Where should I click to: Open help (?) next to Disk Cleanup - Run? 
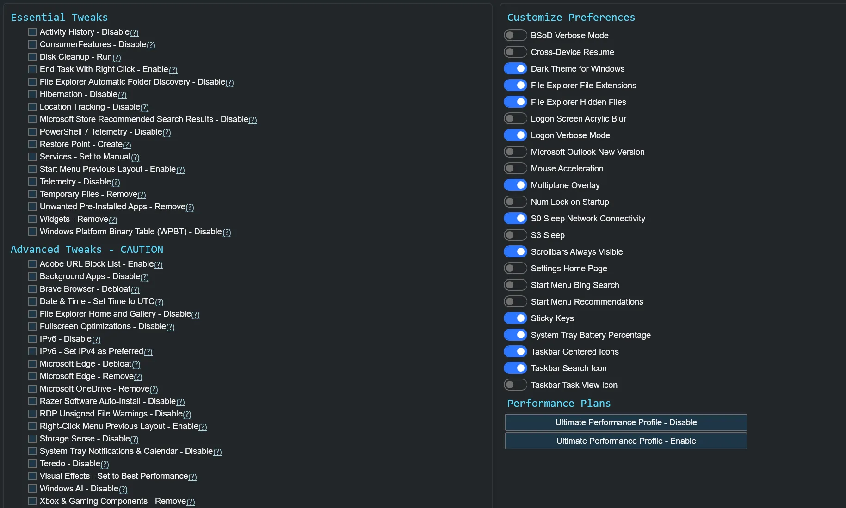click(117, 58)
